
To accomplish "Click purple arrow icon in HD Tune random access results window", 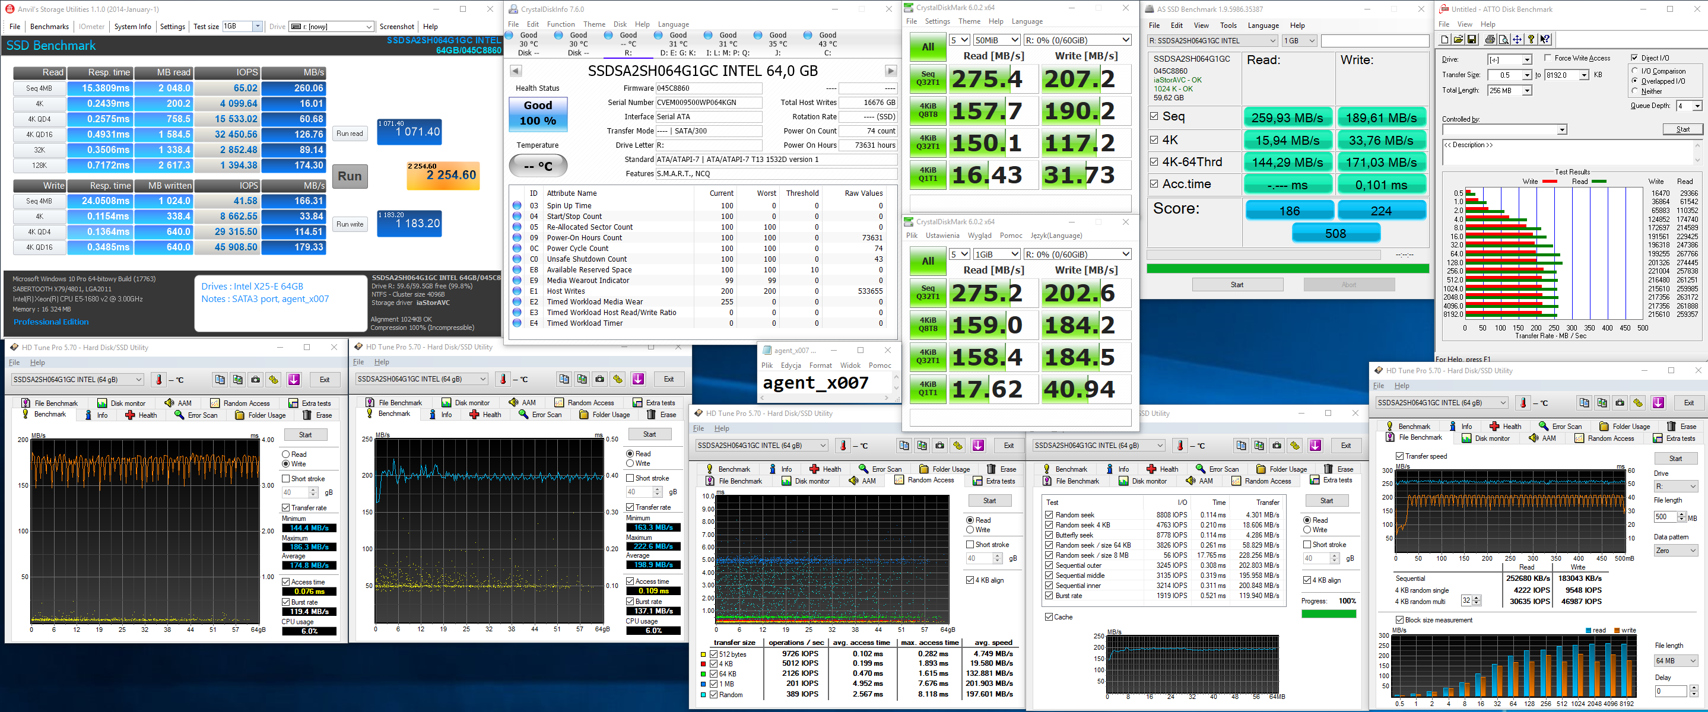I will point(978,446).
